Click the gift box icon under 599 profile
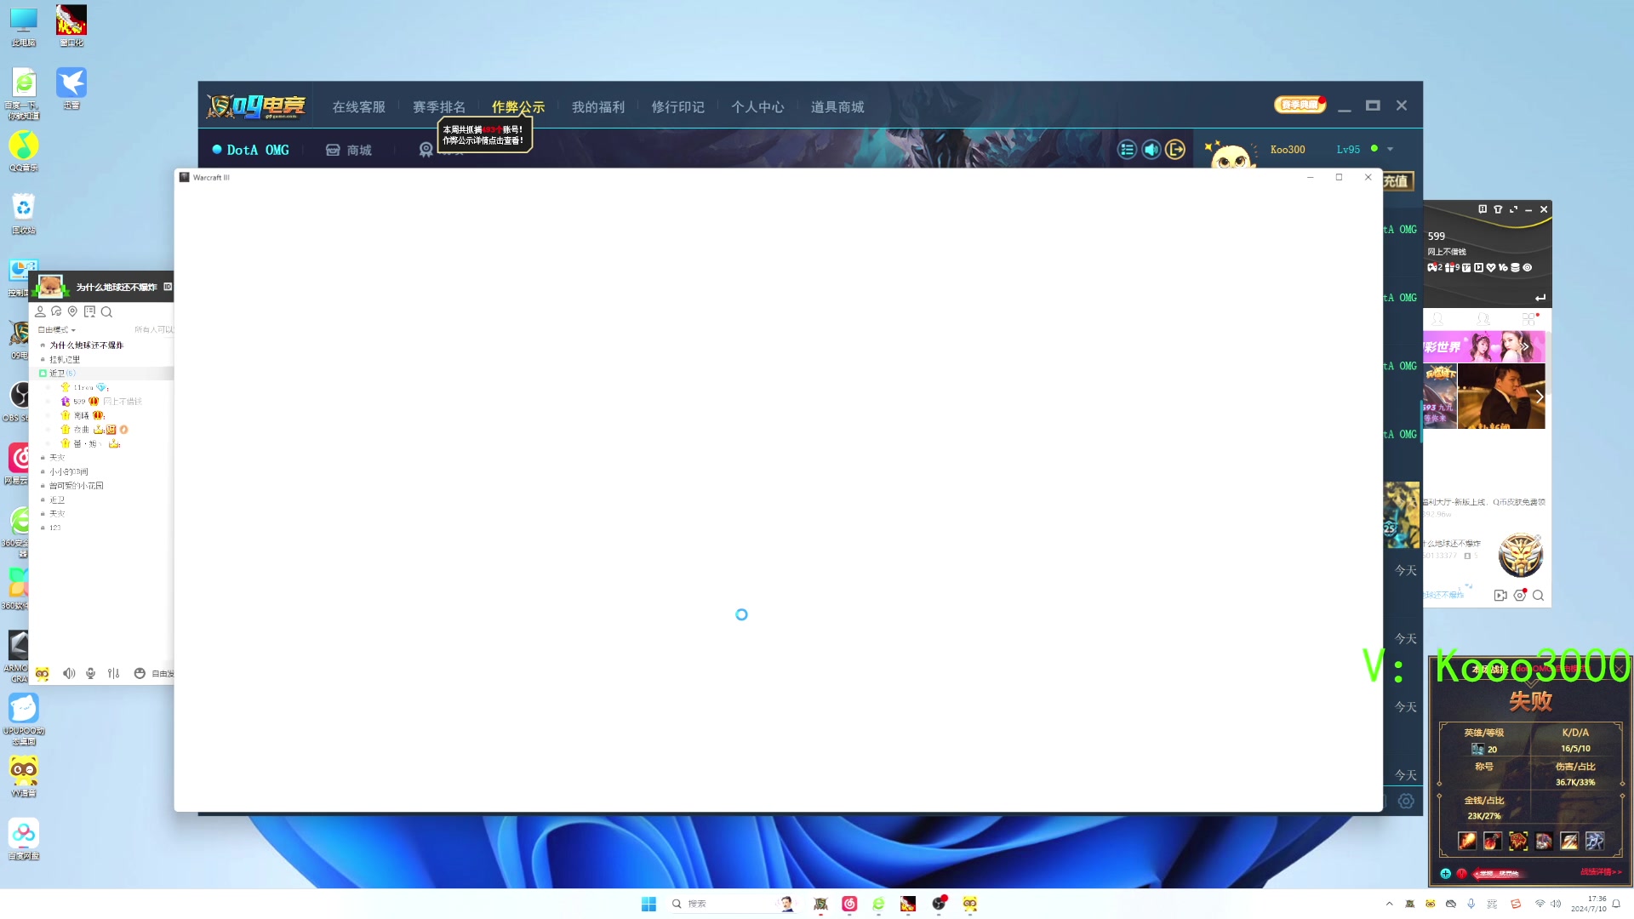Screen dimensions: 1634x919 point(1449,267)
